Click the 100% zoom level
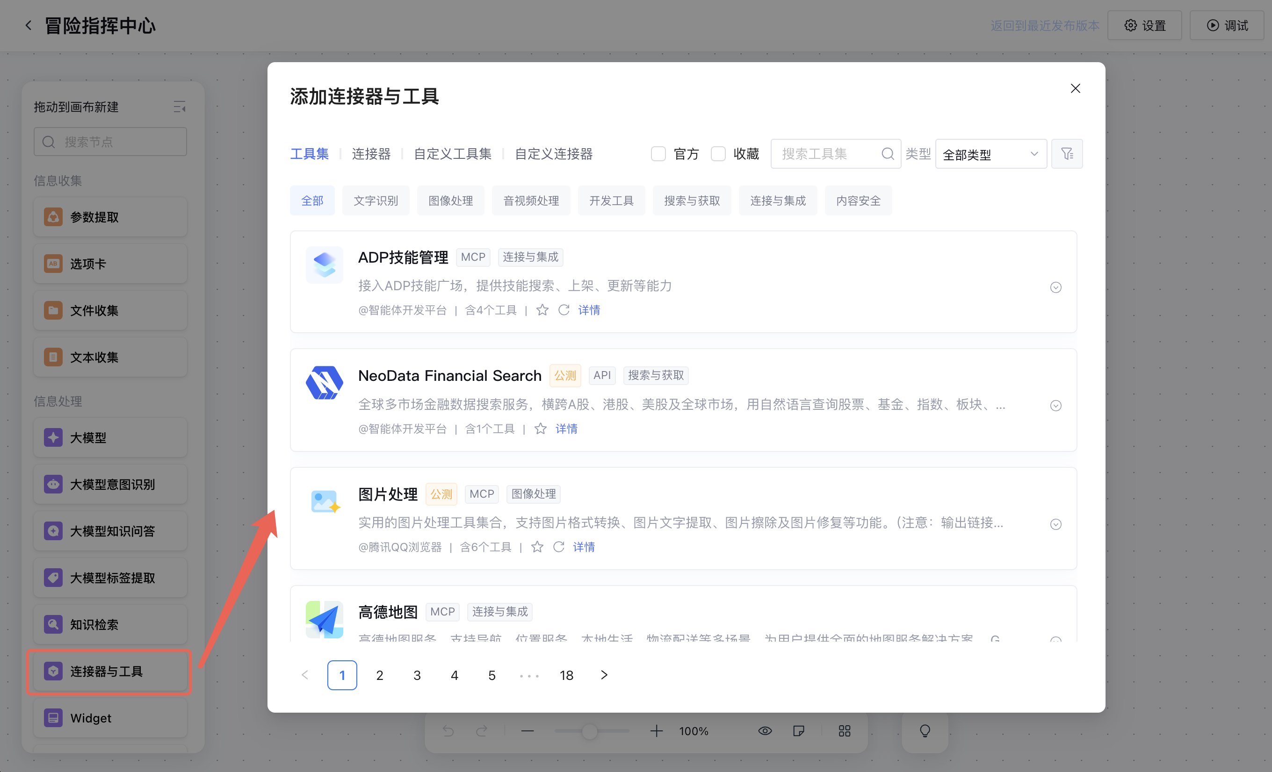1272x772 pixels. tap(694, 731)
